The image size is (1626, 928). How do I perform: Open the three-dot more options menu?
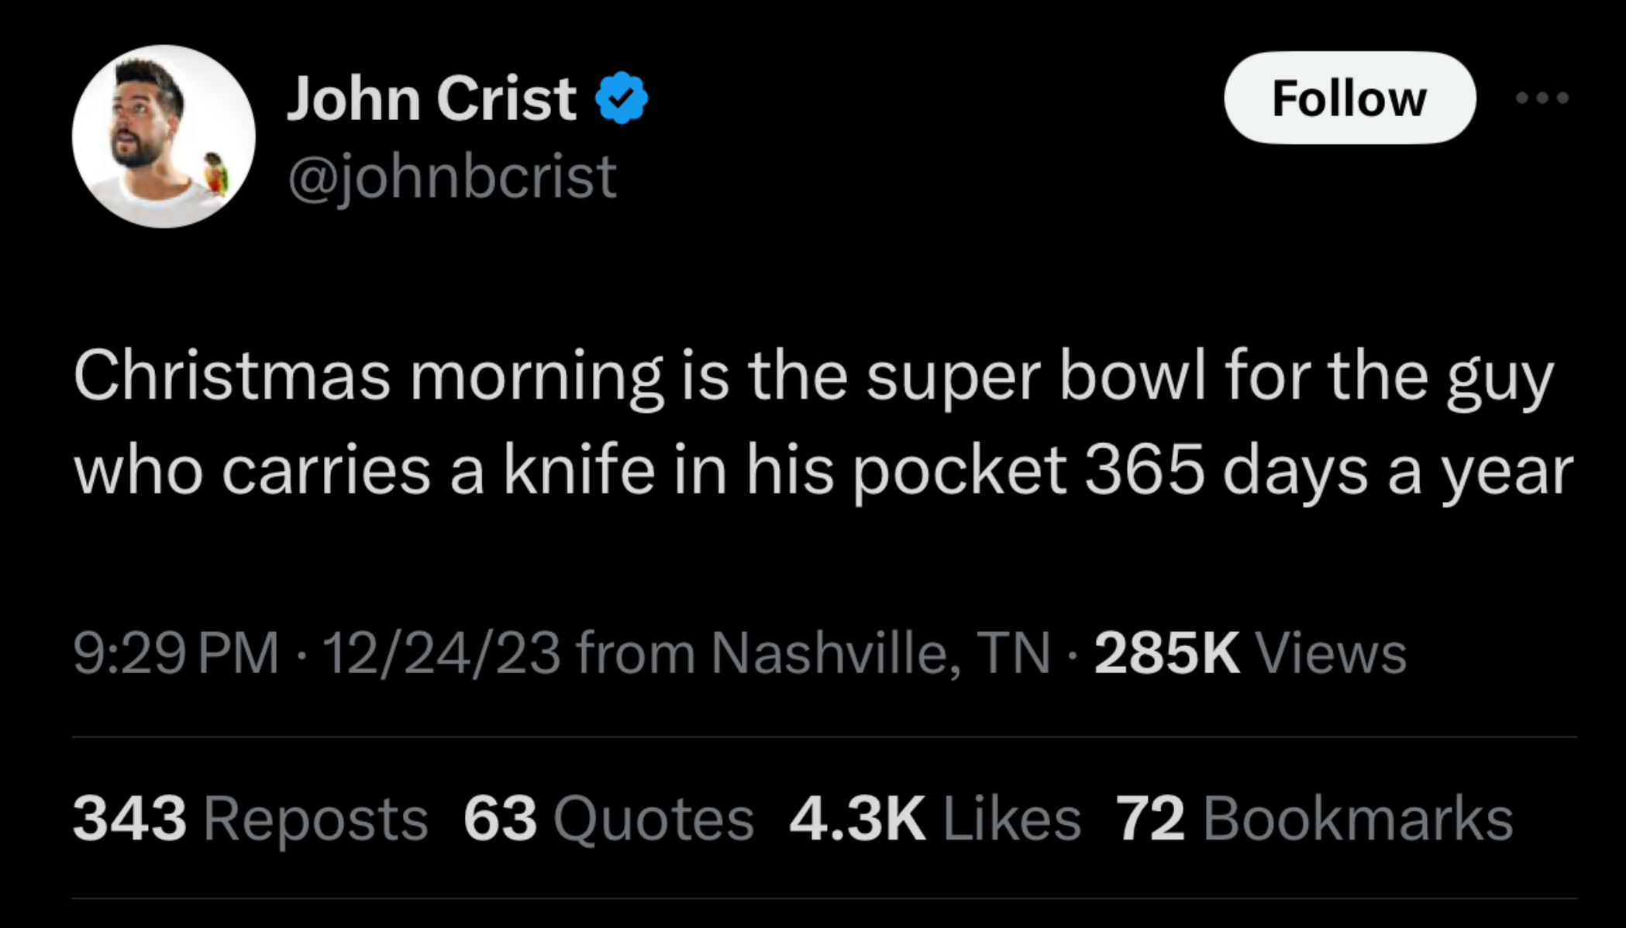pos(1542,98)
